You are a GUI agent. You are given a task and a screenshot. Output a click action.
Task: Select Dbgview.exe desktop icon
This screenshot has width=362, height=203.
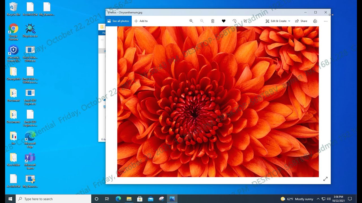[x=30, y=31]
